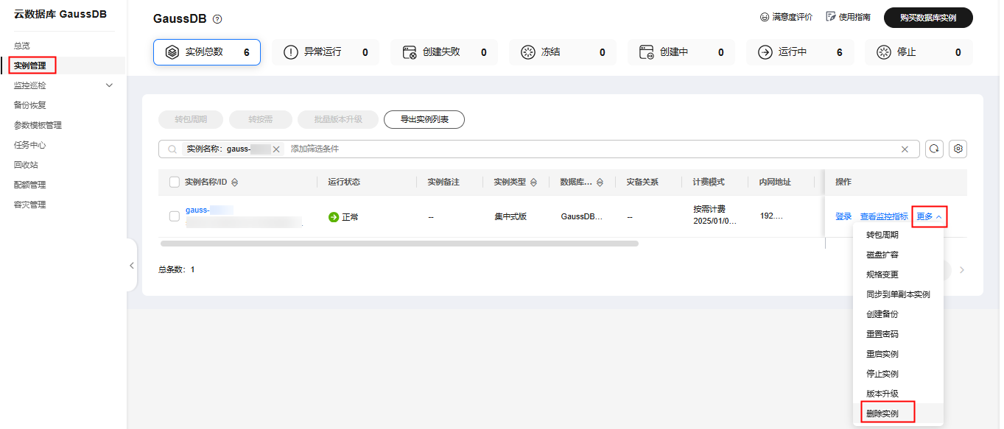Viewport: 1004px width, 429px height.
Task: Open 配额管理 in the sidebar
Action: [x=30, y=185]
